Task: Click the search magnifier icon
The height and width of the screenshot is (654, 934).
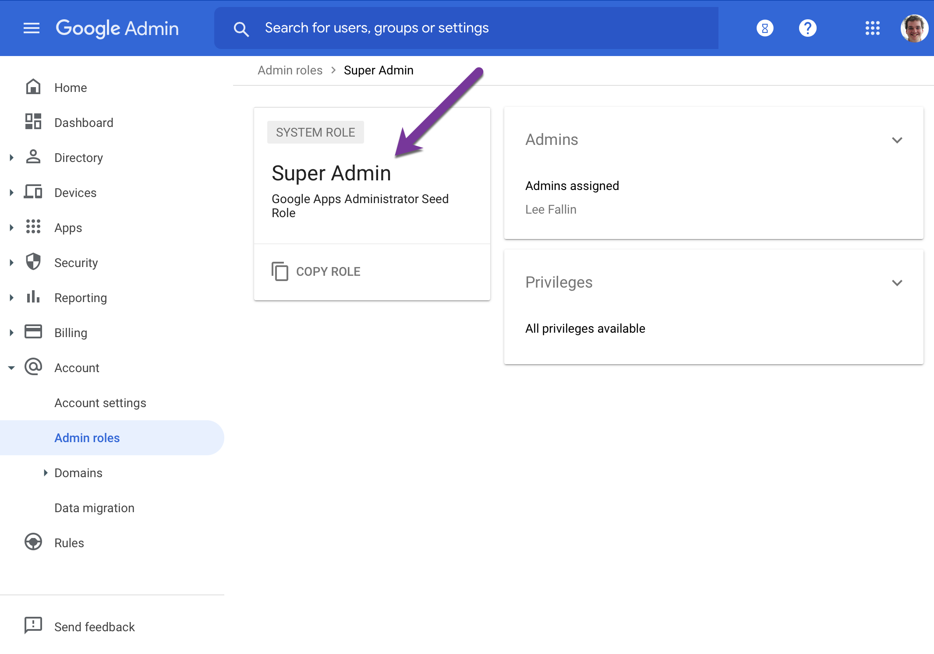Action: pos(241,29)
